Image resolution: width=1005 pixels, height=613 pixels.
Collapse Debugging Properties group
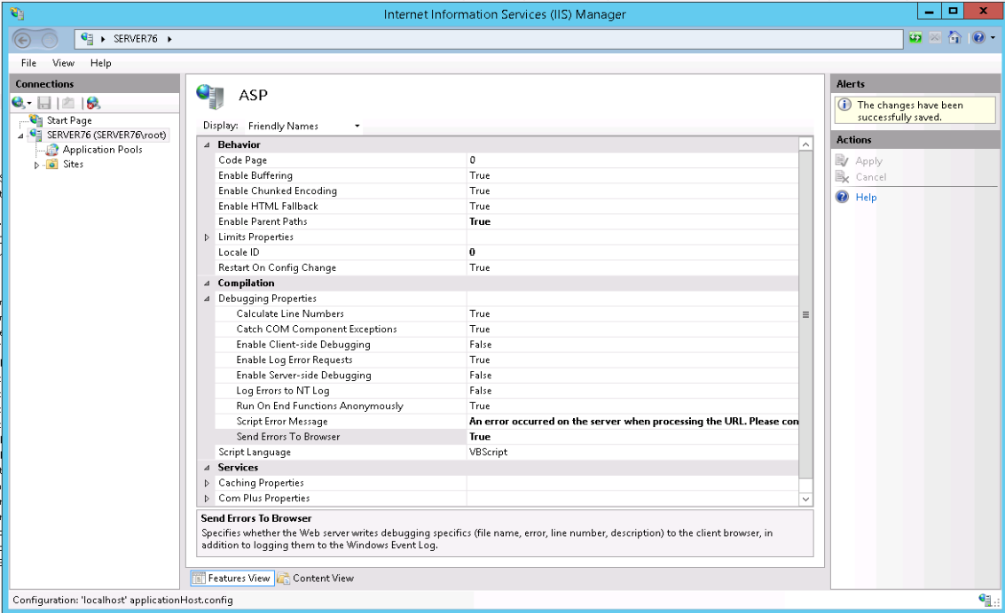click(207, 299)
